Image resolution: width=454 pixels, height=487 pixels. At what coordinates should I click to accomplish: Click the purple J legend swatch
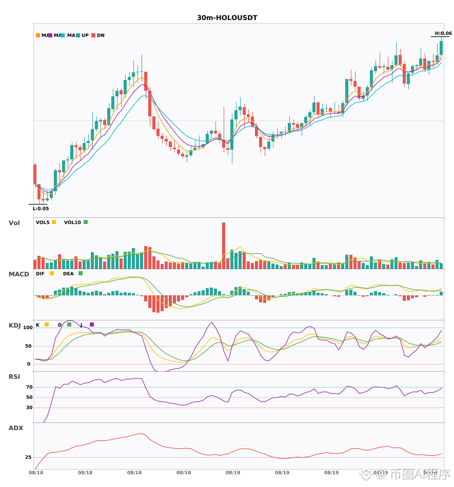coord(92,324)
